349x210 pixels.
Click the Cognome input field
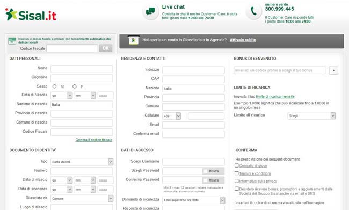pyautogui.click(x=82, y=78)
